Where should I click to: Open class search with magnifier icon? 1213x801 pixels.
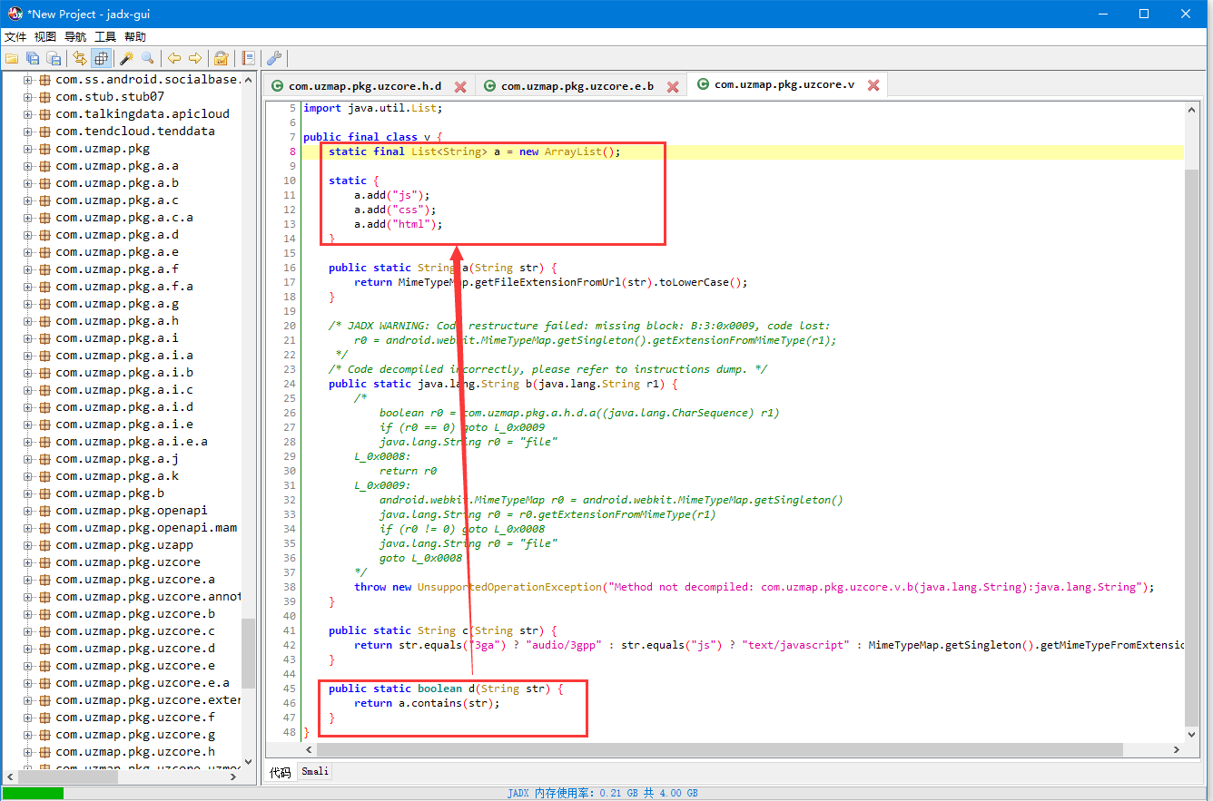pyautogui.click(x=147, y=59)
